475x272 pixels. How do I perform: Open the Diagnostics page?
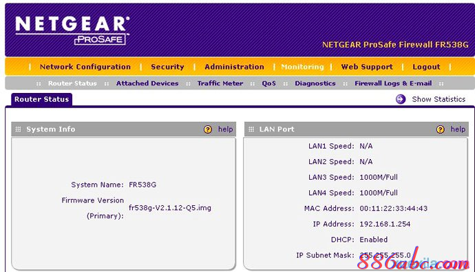315,83
